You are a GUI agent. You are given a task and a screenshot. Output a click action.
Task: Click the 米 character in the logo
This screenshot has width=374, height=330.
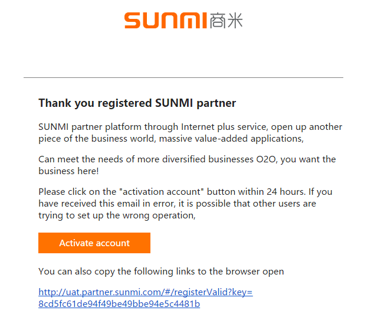[235, 21]
